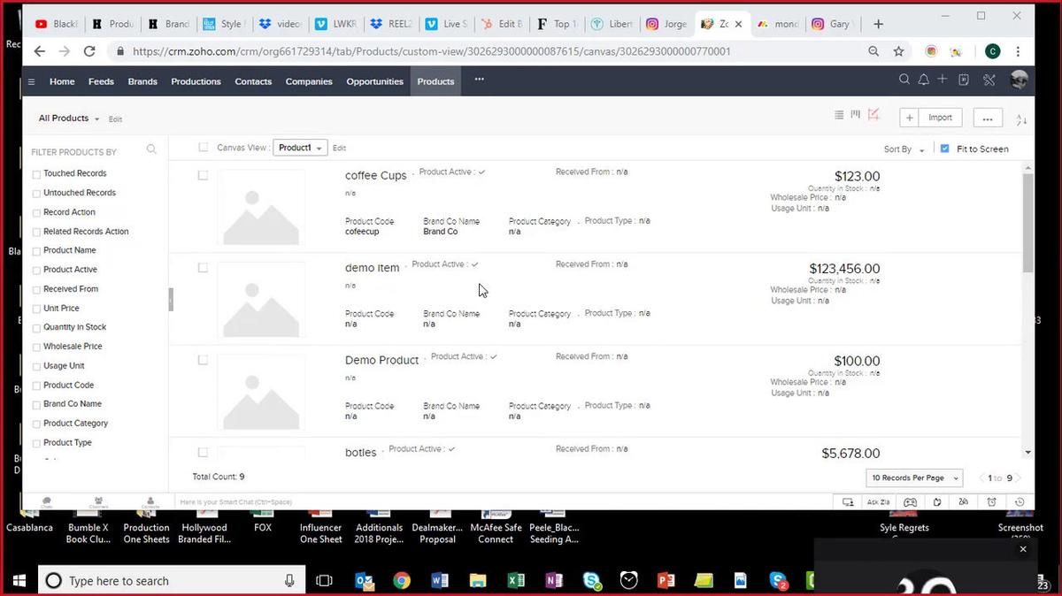Switch to the kanban view icon
The image size is (1062, 596).
pos(856,115)
